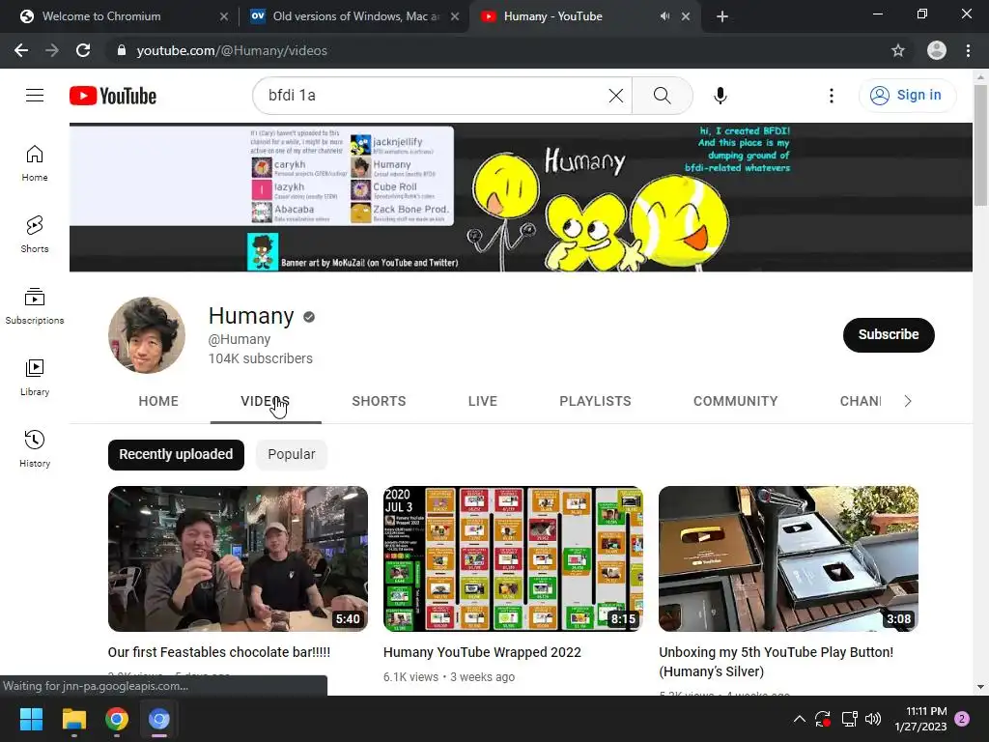Image resolution: width=989 pixels, height=742 pixels.
Task: Go to Home in the sidebar
Action: 35,162
